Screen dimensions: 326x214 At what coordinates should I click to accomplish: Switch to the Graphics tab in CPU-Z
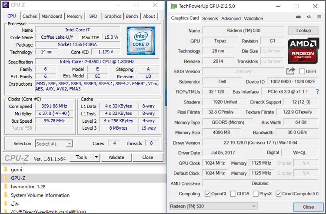(x=113, y=16)
